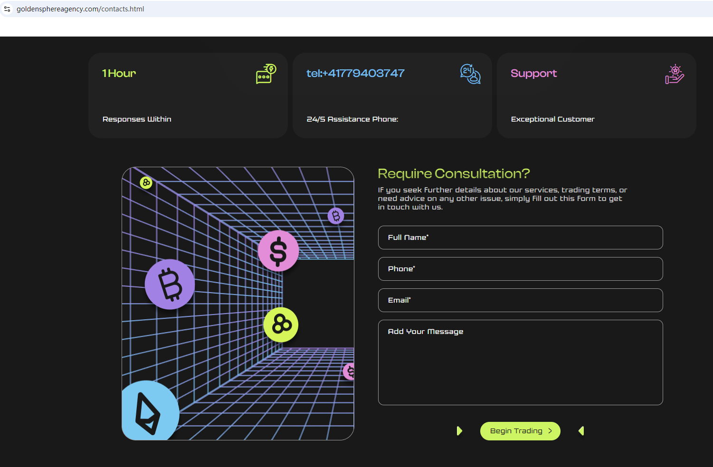Select the Email input field

click(520, 300)
